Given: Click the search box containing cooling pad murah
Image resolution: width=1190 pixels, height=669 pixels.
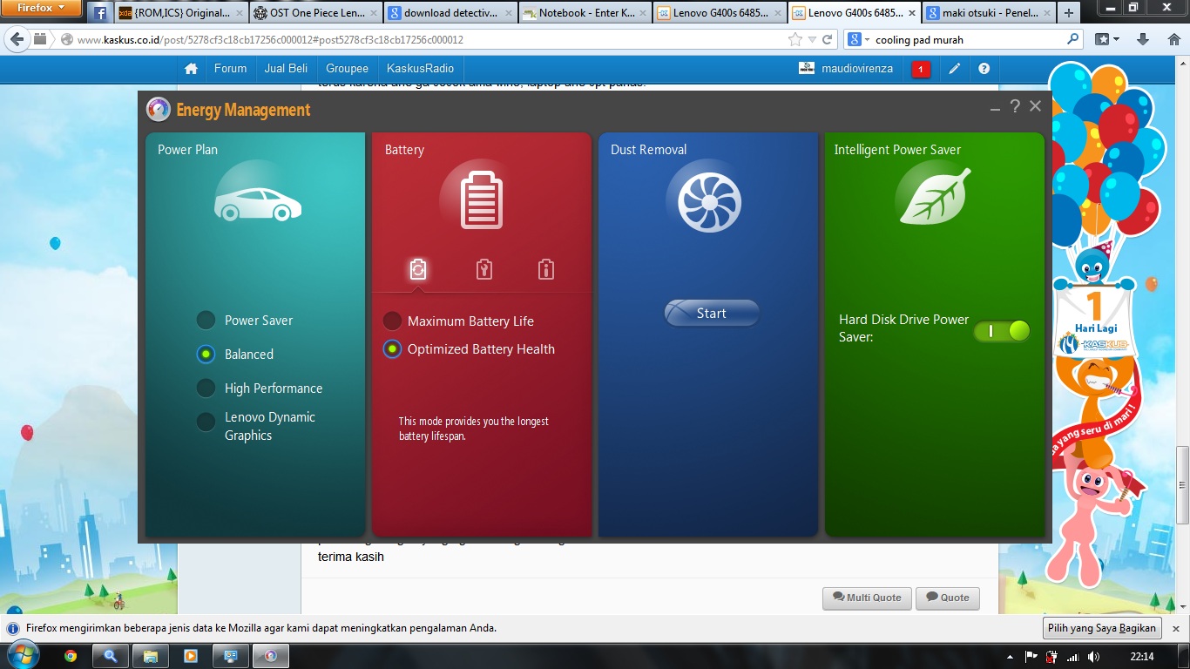Looking at the screenshot, I should 963,39.
